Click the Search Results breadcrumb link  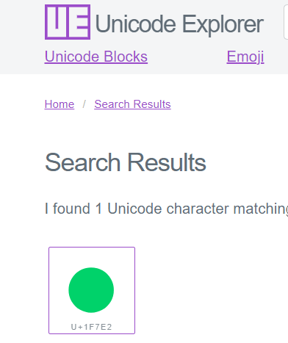pos(132,104)
